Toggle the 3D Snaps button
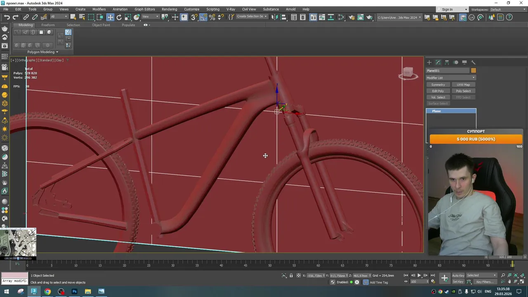This screenshot has height=297, width=528. [194, 17]
